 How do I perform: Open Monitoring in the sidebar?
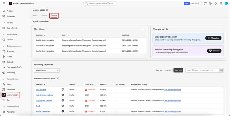(x=11, y=73)
